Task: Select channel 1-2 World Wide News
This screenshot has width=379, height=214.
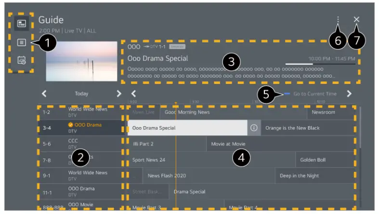Action: pos(79,113)
